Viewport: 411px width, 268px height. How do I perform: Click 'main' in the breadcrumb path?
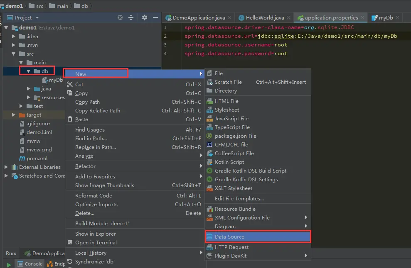59,6
